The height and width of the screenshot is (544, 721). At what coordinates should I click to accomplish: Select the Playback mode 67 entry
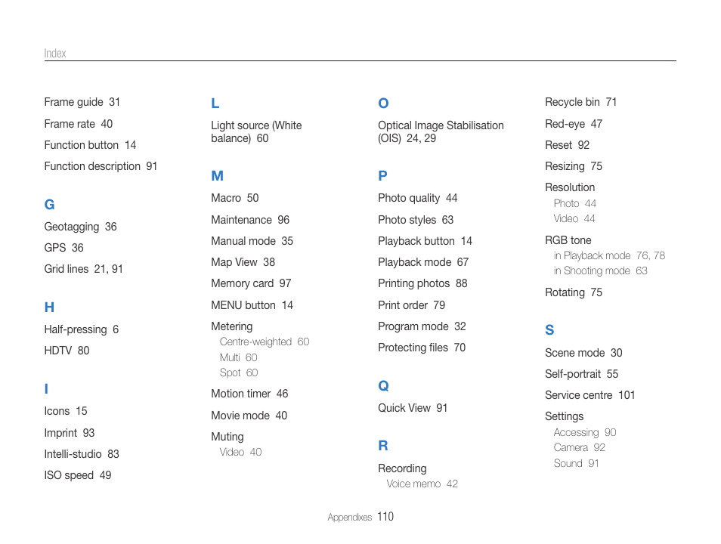point(423,262)
